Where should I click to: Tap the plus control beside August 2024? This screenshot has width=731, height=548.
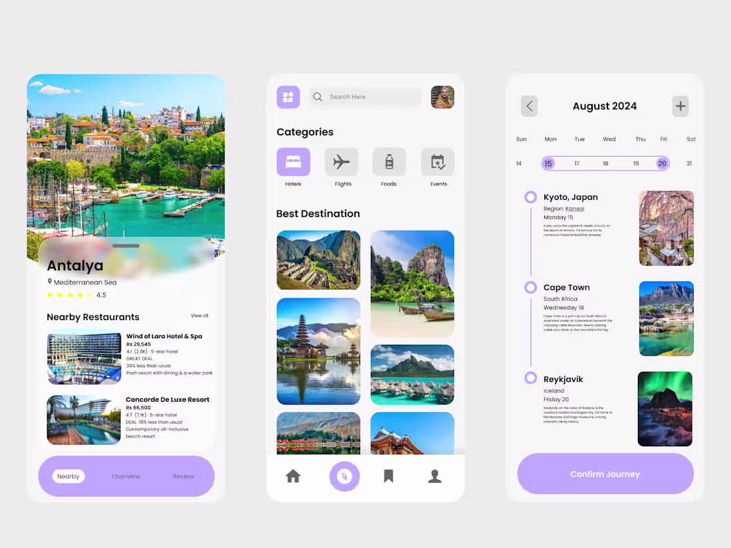tap(680, 106)
